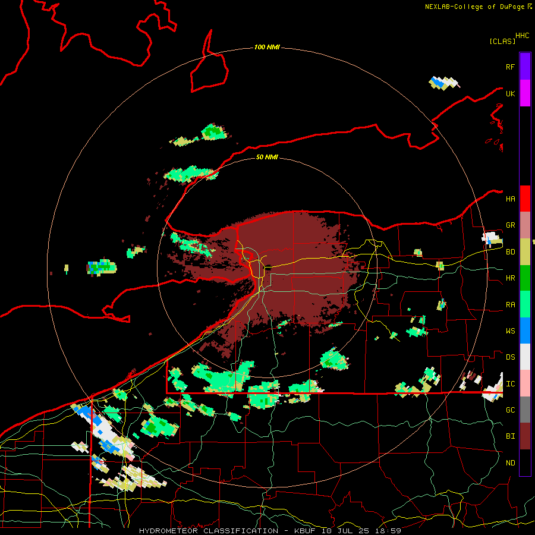Click the GR legend label
Screen dimensions: 535x535
(x=510, y=225)
